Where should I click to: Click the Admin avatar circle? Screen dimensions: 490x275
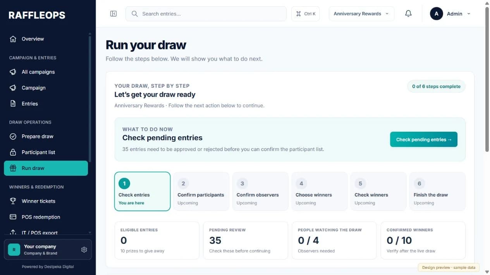437,14
